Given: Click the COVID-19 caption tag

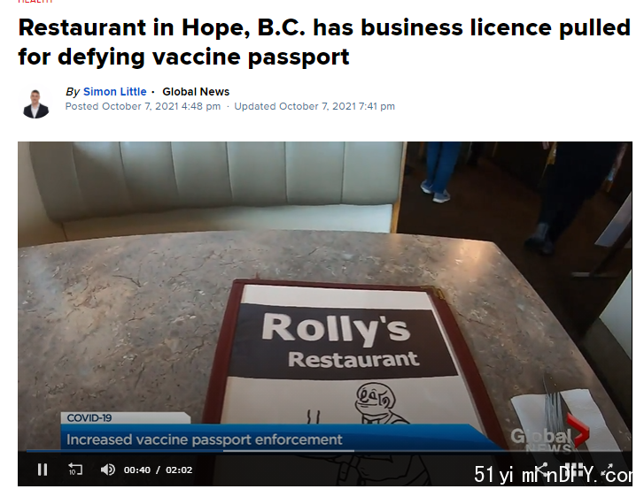Looking at the screenshot, I should [x=89, y=417].
